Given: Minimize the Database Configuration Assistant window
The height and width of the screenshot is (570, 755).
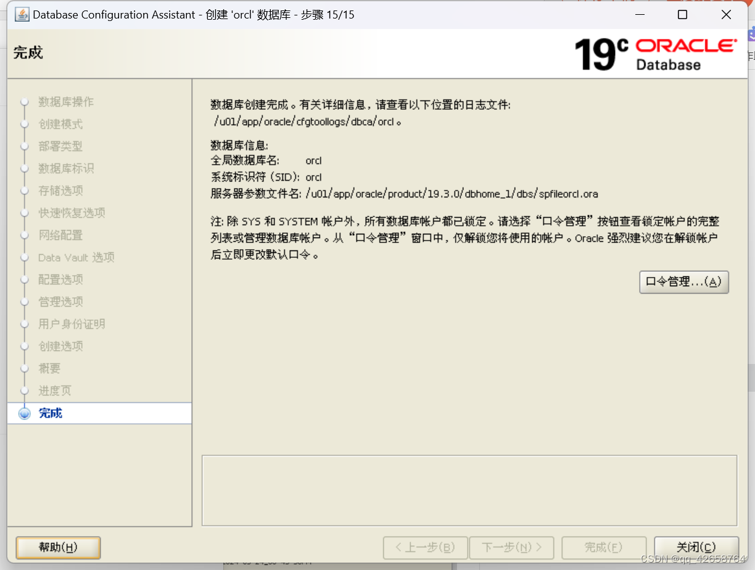Looking at the screenshot, I should pyautogui.click(x=639, y=15).
